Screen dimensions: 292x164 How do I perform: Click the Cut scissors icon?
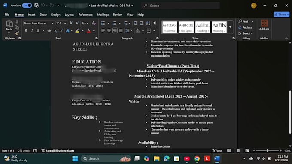click(x=17, y=22)
